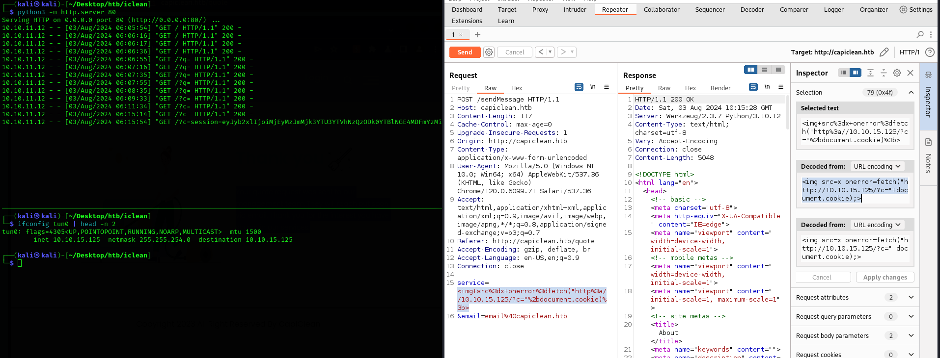Open Repeater tab options menu

(931, 34)
